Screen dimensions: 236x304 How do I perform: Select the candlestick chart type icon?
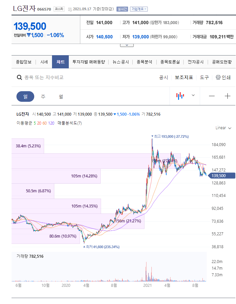click(x=180, y=96)
